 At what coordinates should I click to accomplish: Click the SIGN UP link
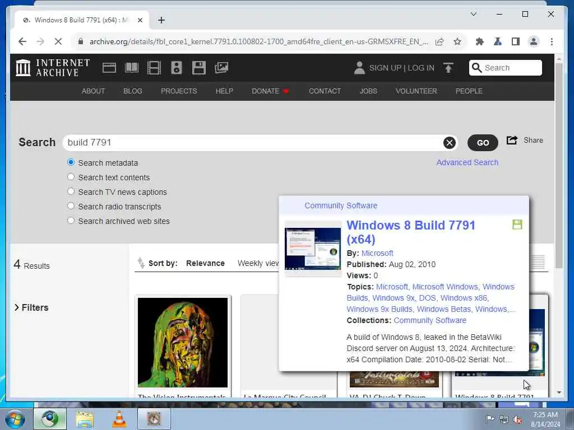[385, 68]
